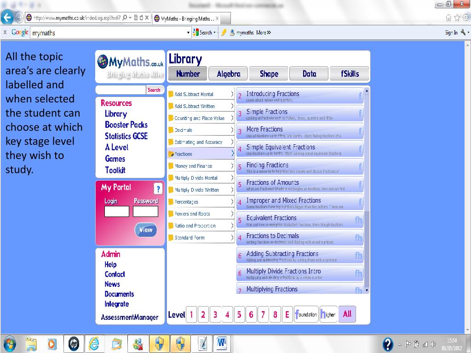The image size is (471, 353).
Task: Click the My Portal Login field
Action: pos(116,211)
